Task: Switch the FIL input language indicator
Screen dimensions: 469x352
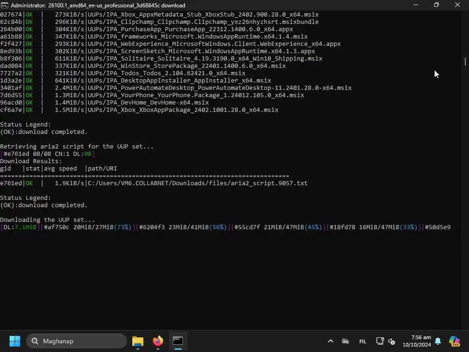Action: coord(363,341)
